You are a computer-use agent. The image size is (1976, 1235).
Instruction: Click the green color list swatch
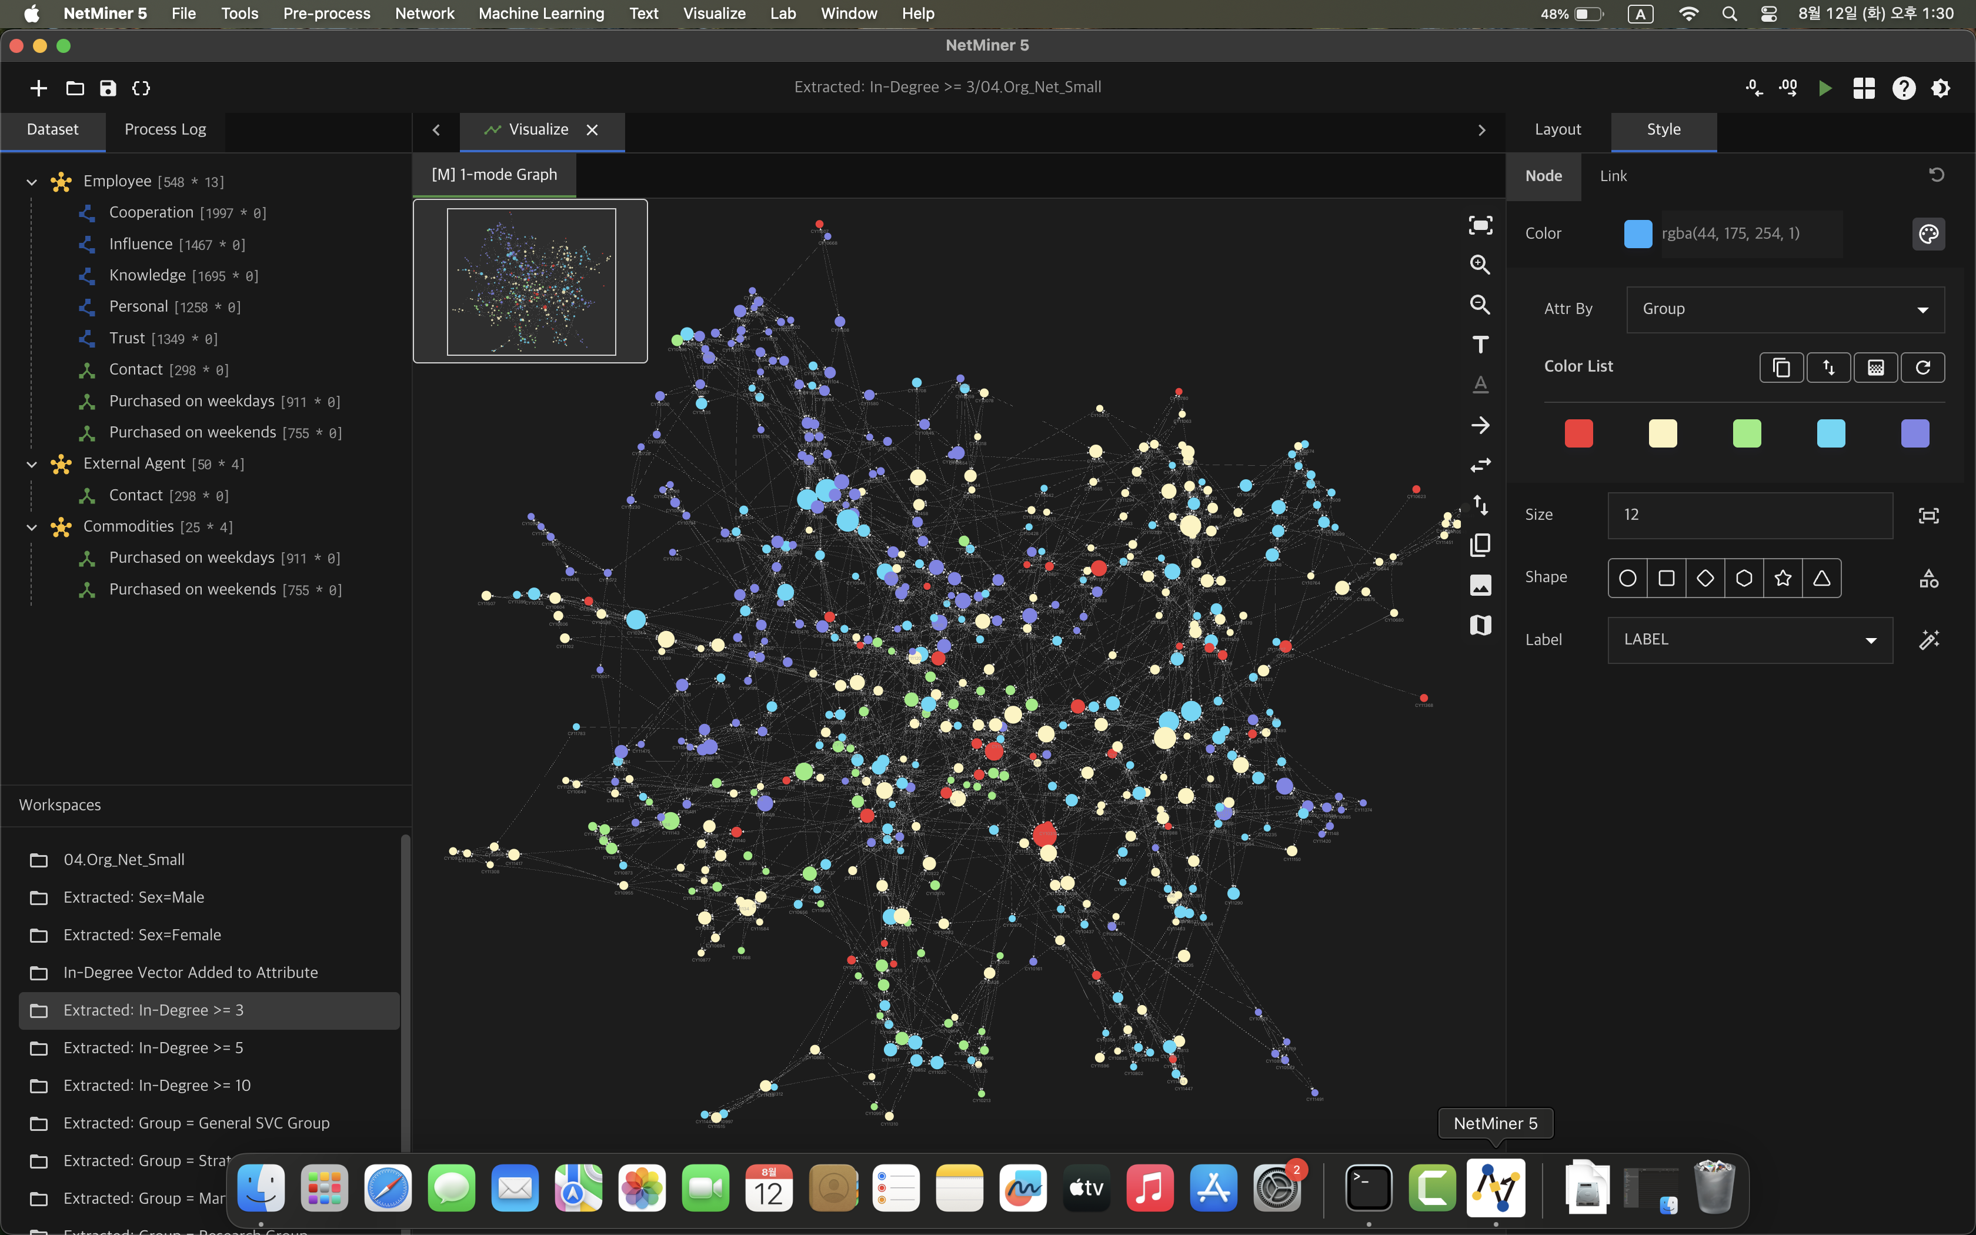point(1747,433)
